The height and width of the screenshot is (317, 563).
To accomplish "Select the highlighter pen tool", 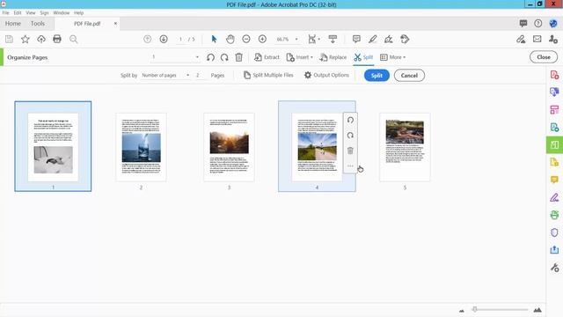I will [x=373, y=39].
